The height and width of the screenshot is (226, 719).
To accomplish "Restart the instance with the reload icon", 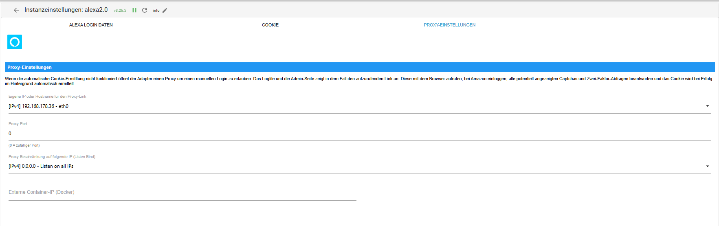I will pos(145,10).
